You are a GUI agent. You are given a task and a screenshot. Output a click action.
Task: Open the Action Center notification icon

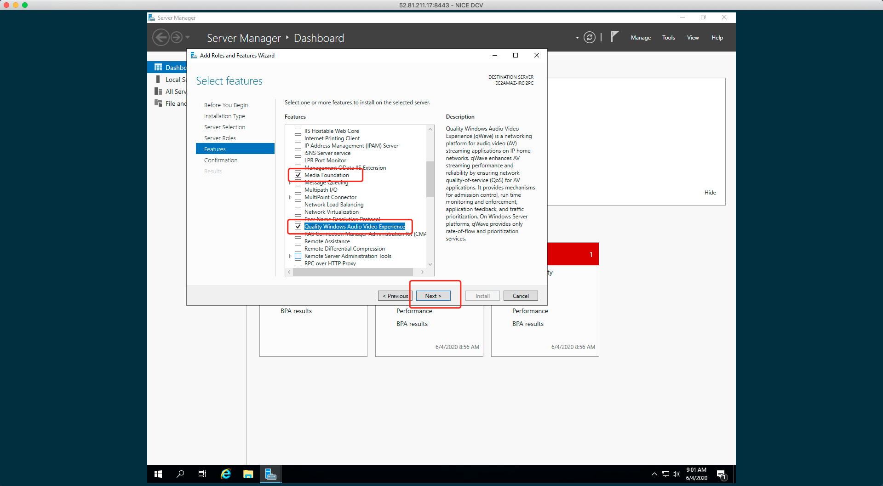(x=721, y=474)
